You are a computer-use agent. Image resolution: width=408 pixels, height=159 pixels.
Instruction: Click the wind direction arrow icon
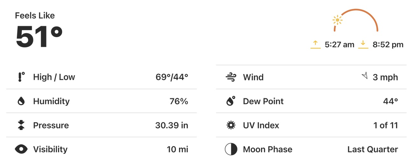click(x=365, y=76)
